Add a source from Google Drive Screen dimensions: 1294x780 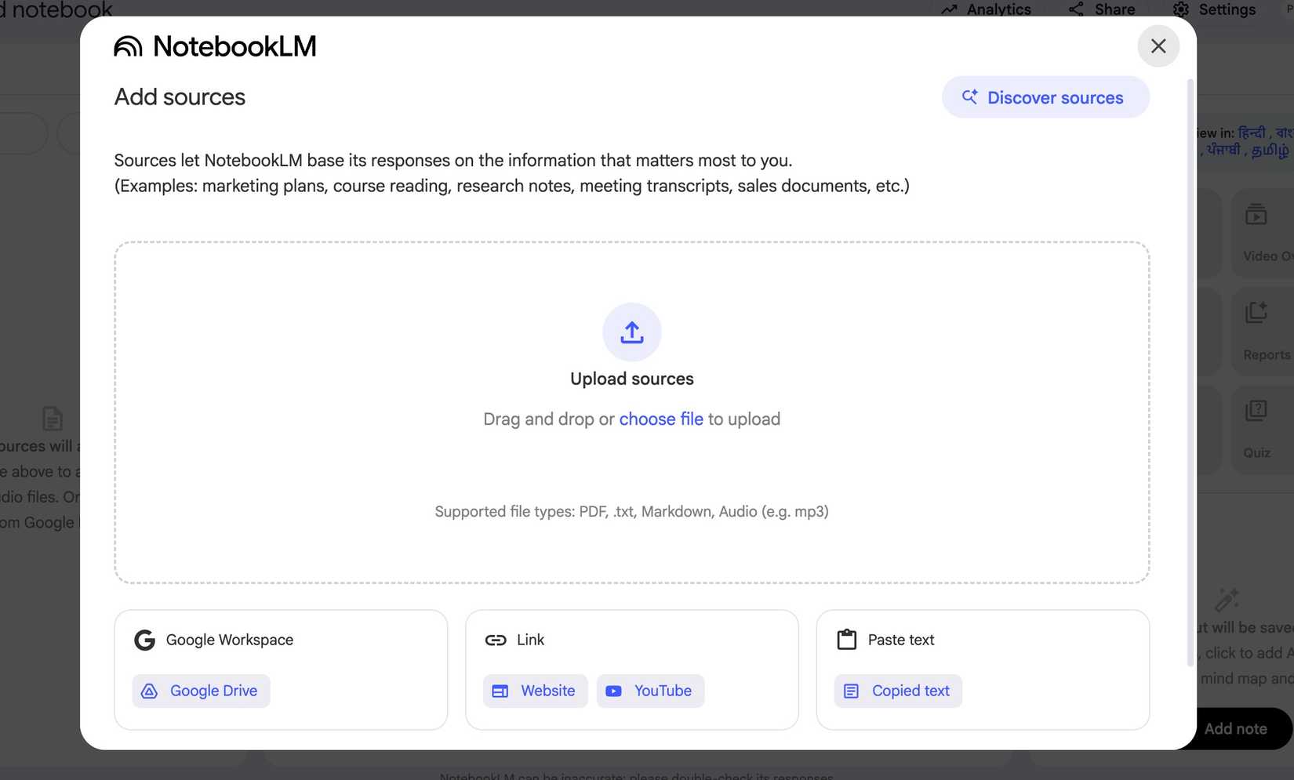point(201,691)
